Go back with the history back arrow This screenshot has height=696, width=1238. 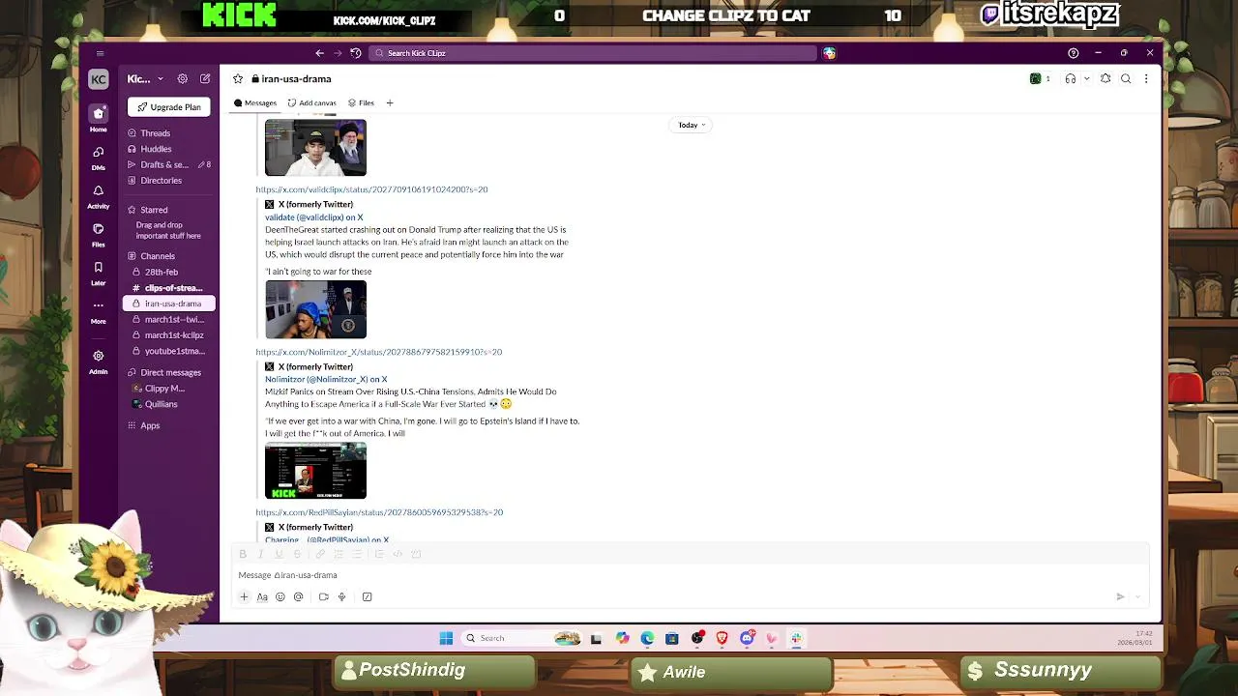click(319, 53)
